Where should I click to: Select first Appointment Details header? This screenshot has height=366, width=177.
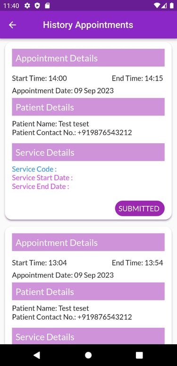88,58
